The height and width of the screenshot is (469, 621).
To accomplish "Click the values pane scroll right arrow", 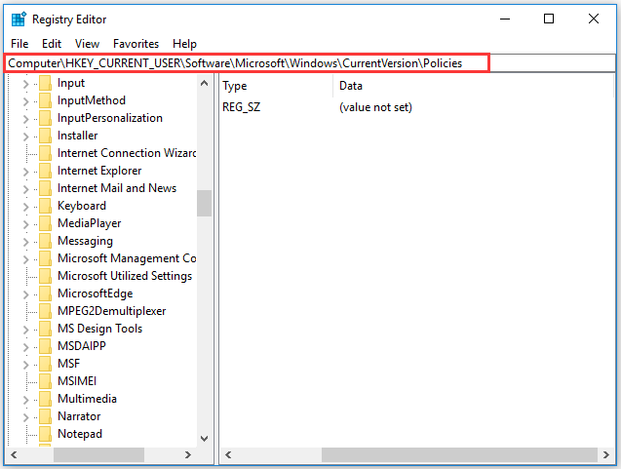I will point(606,454).
